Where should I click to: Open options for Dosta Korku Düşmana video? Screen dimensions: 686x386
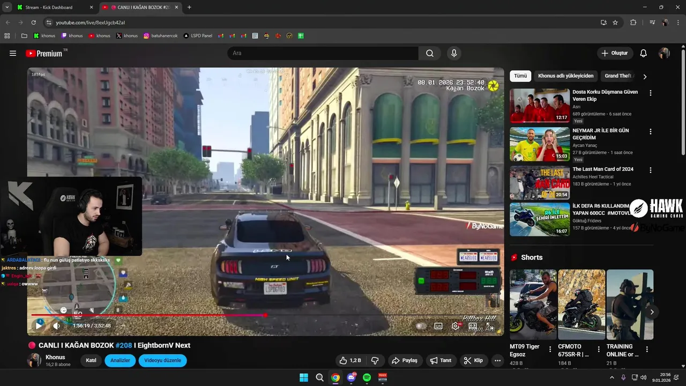pos(651,93)
